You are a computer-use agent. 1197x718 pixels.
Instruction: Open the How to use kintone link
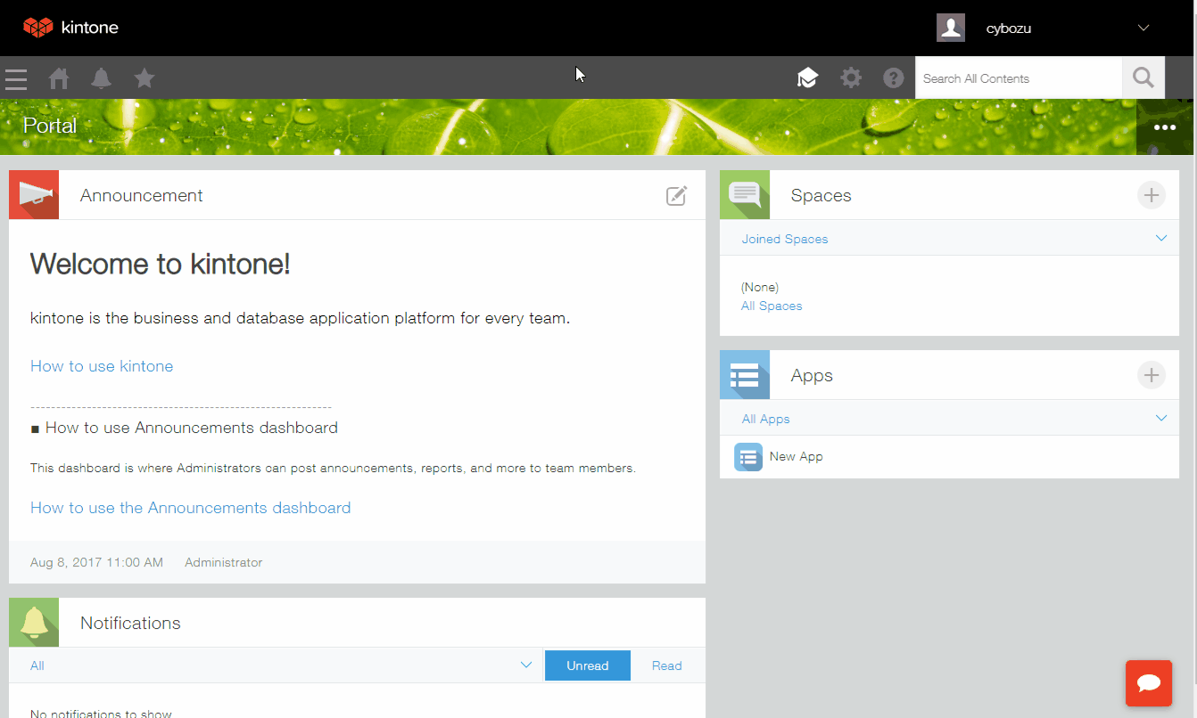click(x=102, y=366)
